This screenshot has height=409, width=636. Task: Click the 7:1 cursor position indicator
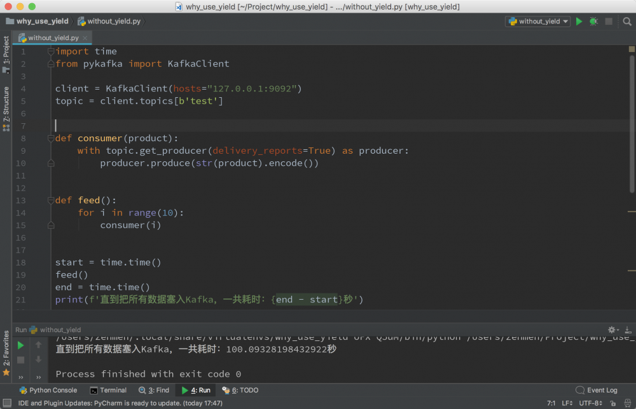551,403
